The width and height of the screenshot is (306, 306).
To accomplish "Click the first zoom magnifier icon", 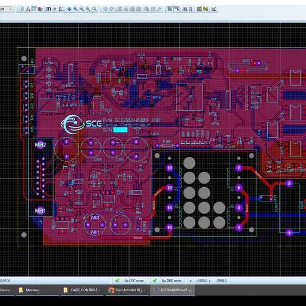I will (x=75, y=9).
